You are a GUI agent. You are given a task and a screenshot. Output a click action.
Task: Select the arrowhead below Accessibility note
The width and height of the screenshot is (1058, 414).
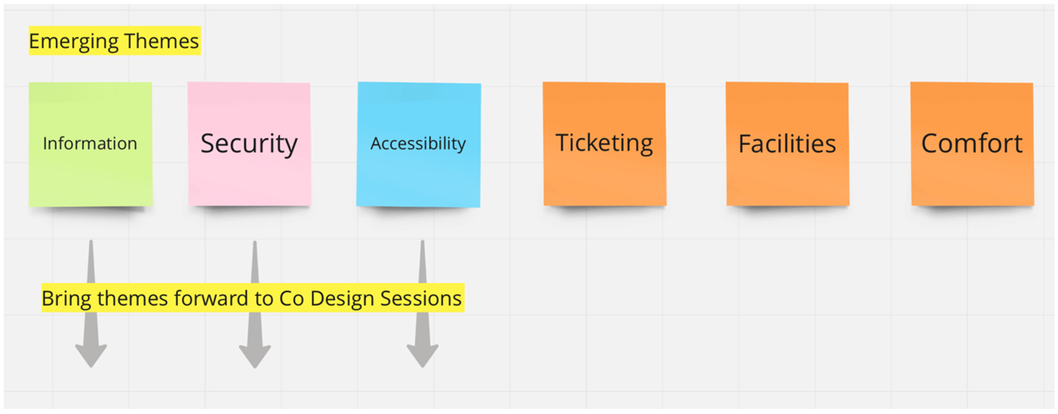(x=422, y=354)
